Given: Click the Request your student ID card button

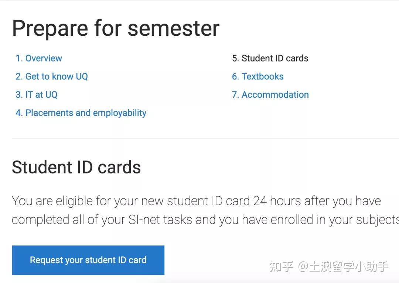Looking at the screenshot, I should [88, 260].
